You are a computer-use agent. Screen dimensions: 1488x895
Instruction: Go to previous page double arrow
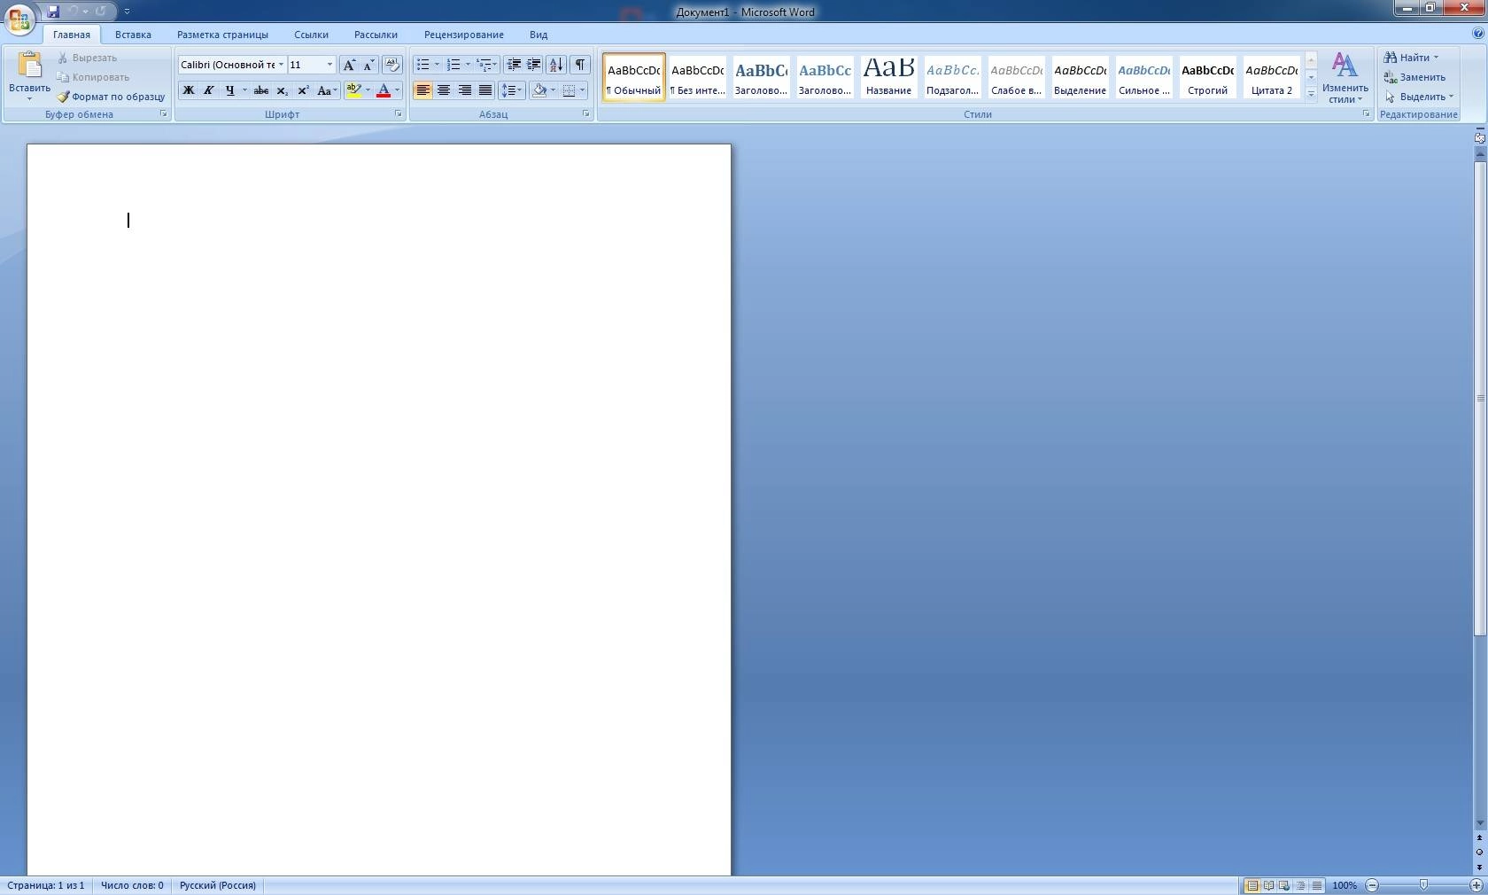(x=1479, y=837)
